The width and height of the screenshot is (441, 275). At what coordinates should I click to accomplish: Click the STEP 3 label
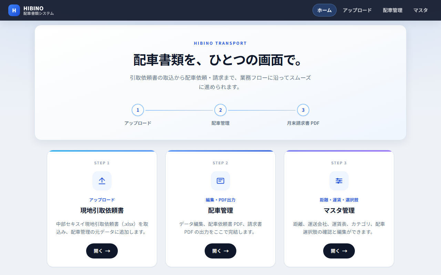click(x=339, y=163)
